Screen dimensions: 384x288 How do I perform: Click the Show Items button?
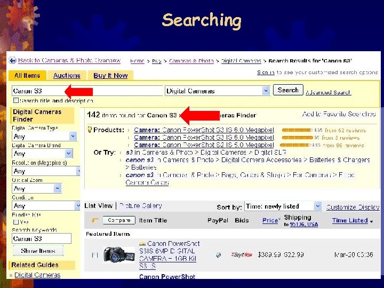(x=38, y=251)
